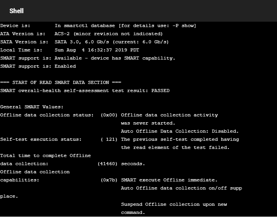This screenshot has width=277, height=217.
Task: Click the 'Device is:' output line
Action: tap(98, 26)
